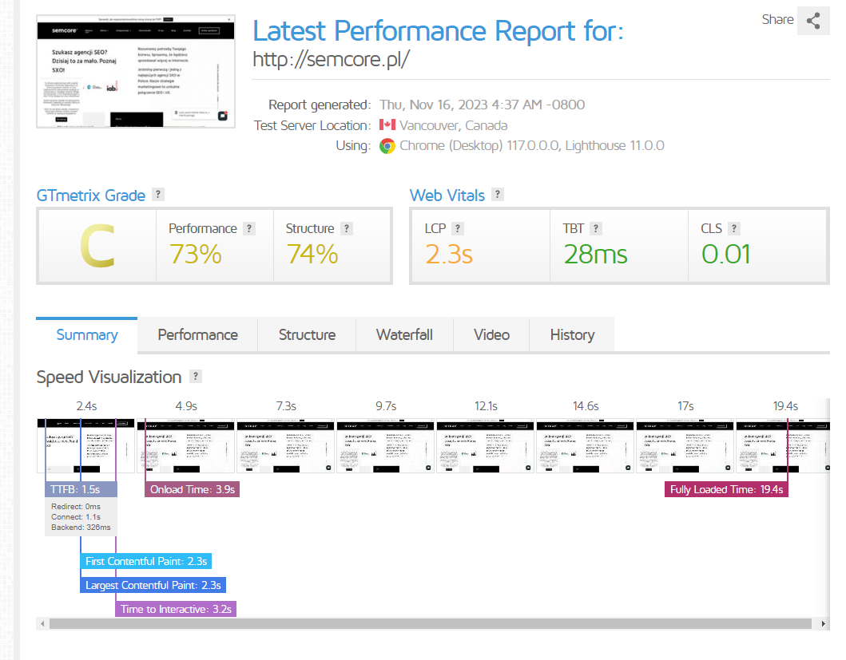Open the History tab
The height and width of the screenshot is (660, 846).
coord(573,335)
